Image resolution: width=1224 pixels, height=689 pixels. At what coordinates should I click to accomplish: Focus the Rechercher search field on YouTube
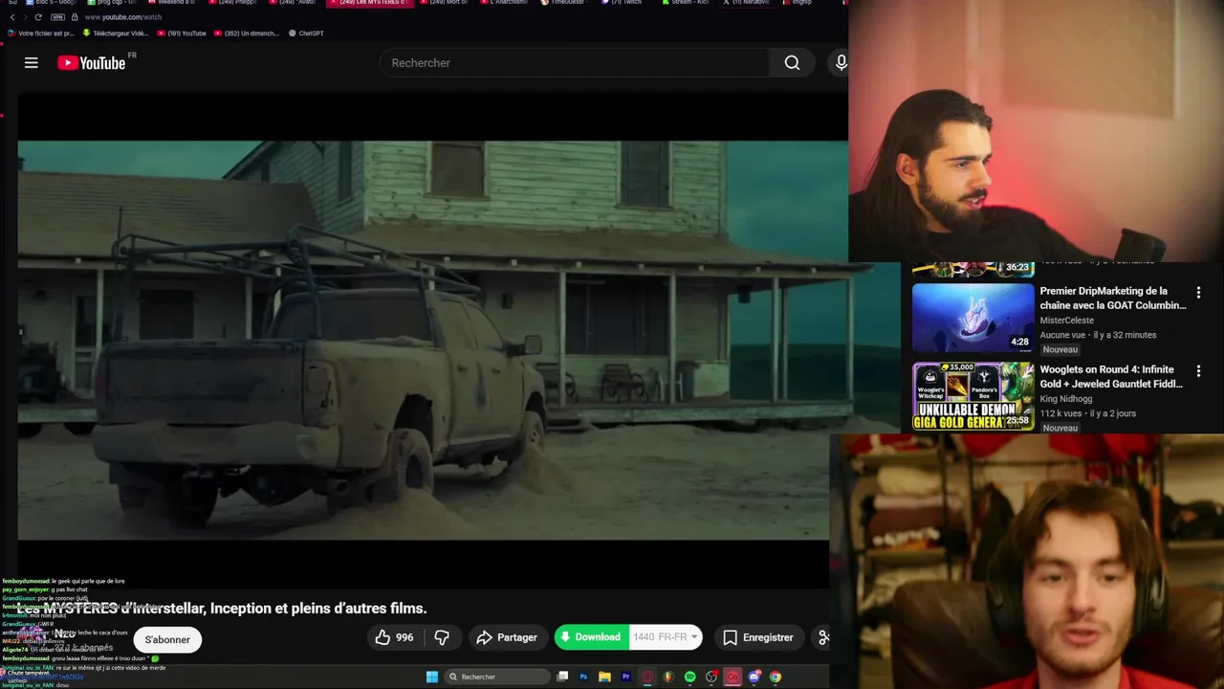(575, 63)
